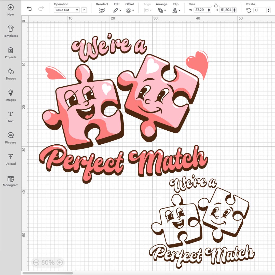Click the Rotate angle input field

[x=260, y=10]
